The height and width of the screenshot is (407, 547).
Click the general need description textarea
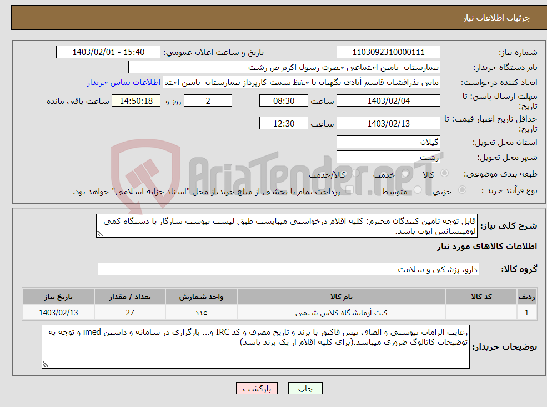(287, 226)
